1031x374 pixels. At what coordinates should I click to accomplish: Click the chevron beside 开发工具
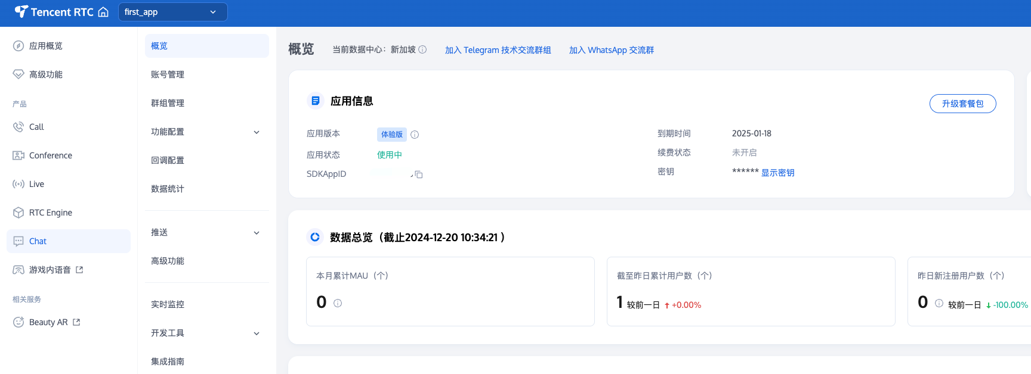coord(257,334)
